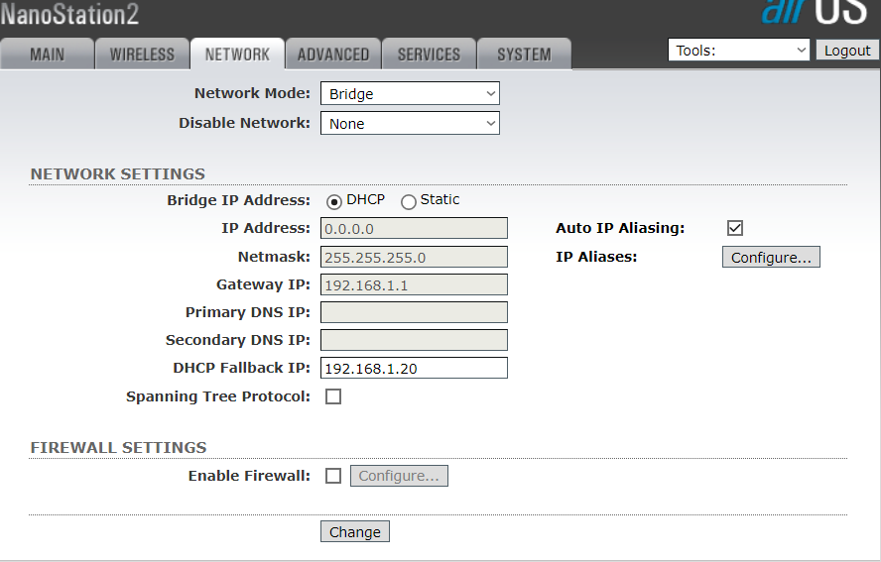Screen dimensions: 881x562
Task: Select the Network tab
Action: click(x=237, y=55)
